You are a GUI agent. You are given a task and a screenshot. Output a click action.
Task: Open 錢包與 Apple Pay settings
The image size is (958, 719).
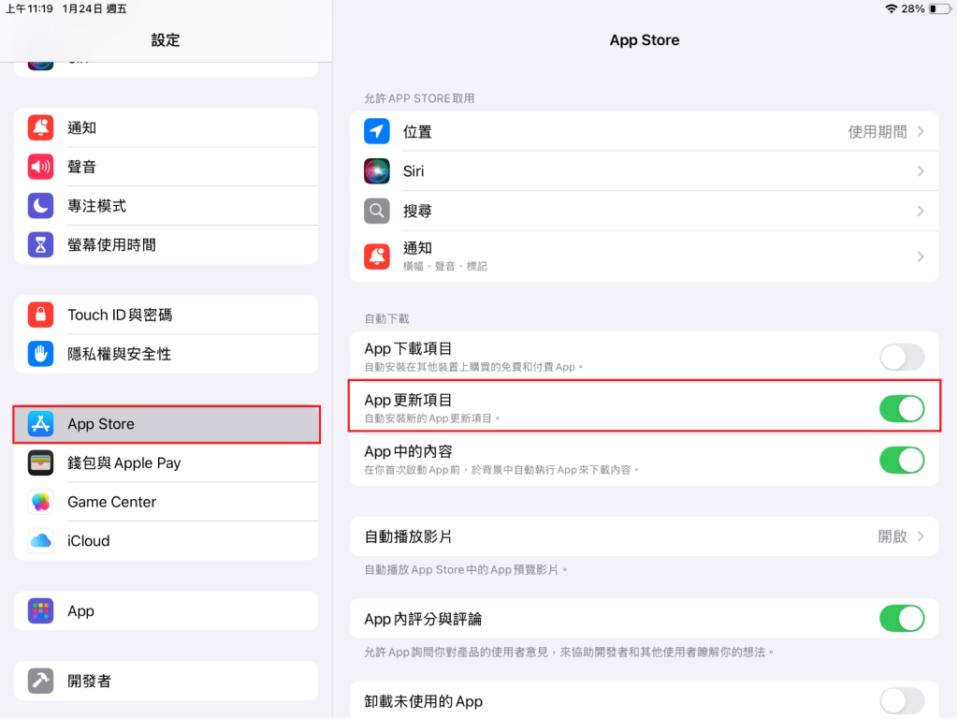pos(167,462)
